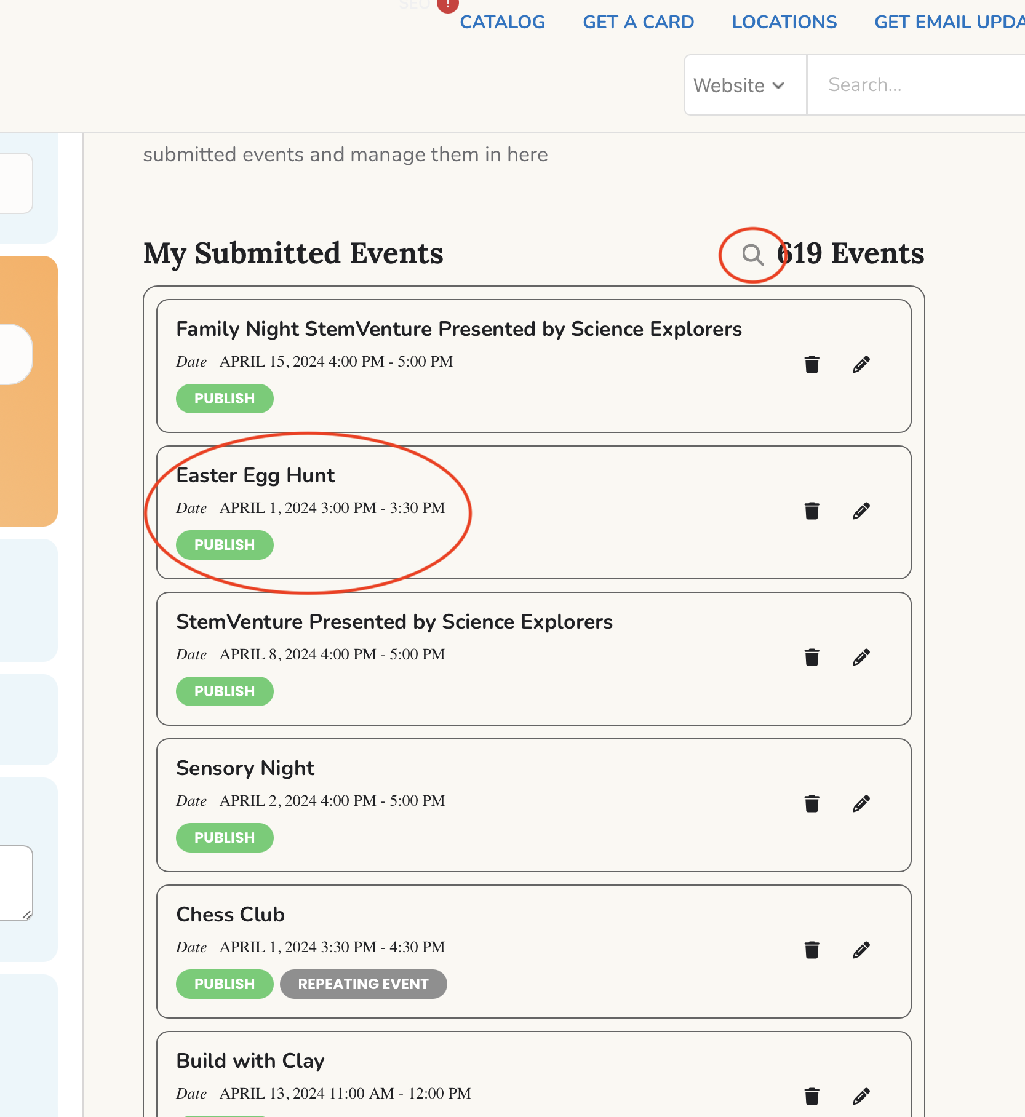Open the Website search scope dropdown
This screenshot has height=1117, width=1025.
[x=746, y=85]
